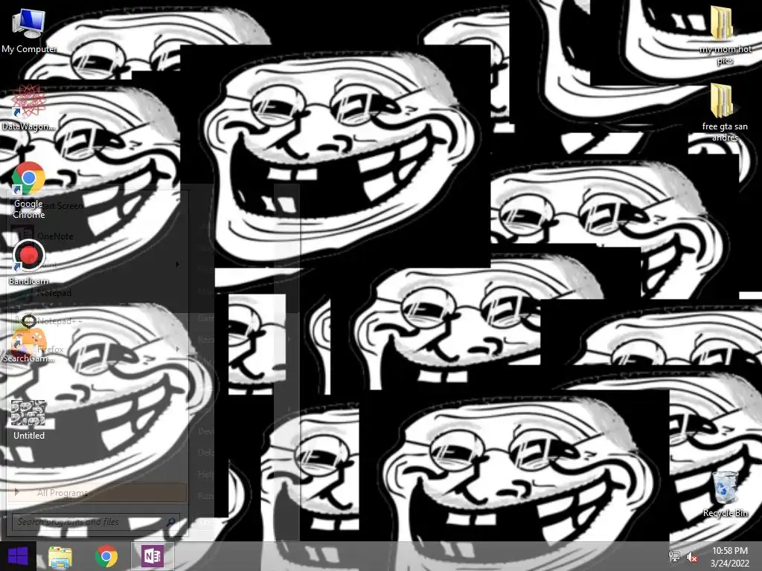The image size is (762, 571).
Task: Click 'Notepad++' in the start menu
Action: [x=97, y=321]
